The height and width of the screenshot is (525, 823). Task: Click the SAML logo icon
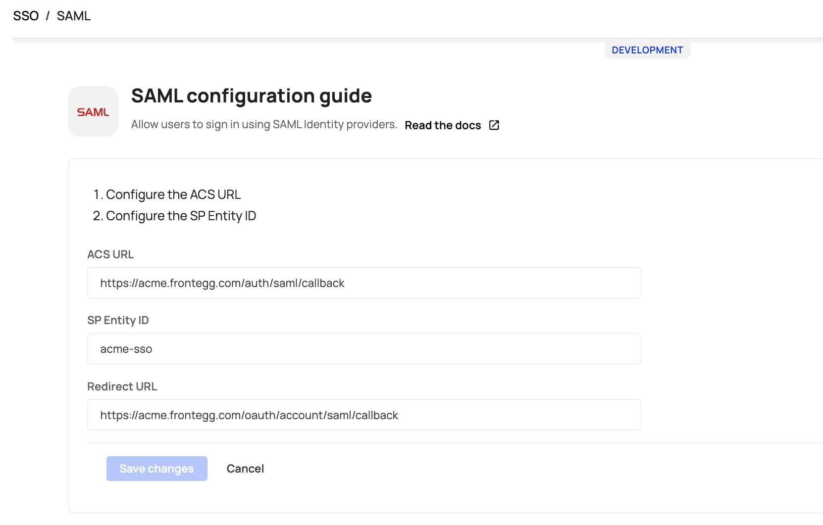[x=93, y=112]
